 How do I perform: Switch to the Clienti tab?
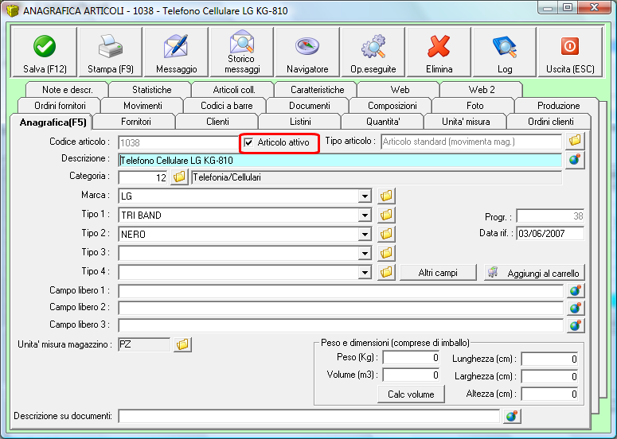click(217, 122)
